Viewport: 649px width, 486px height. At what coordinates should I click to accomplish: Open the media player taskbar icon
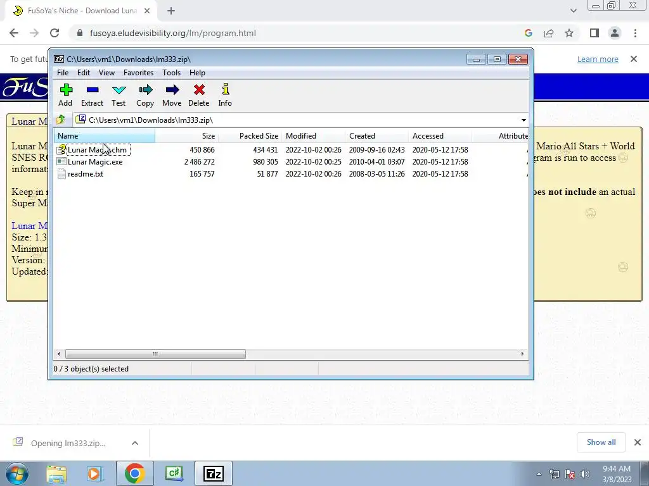point(94,473)
